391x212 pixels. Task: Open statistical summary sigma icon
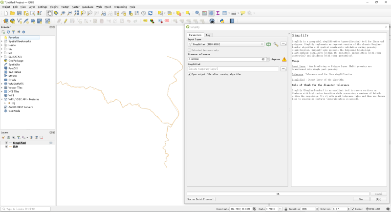coord(218,13)
